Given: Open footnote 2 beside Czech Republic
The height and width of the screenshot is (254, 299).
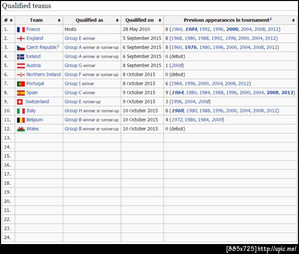Looking at the screenshot, I should click(58, 46).
